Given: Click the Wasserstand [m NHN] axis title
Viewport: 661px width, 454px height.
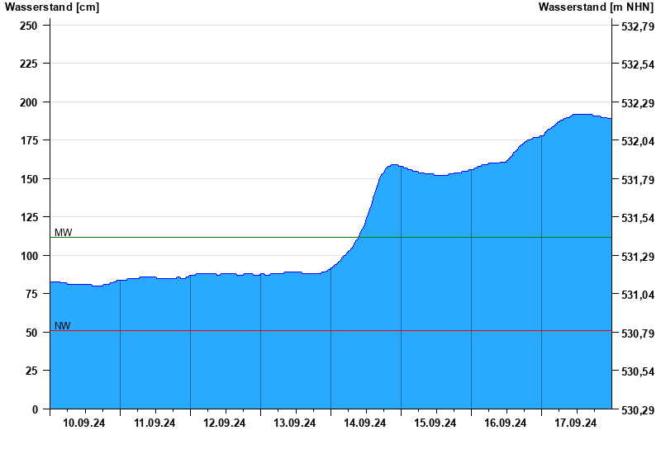Looking at the screenshot, I should click(596, 7).
